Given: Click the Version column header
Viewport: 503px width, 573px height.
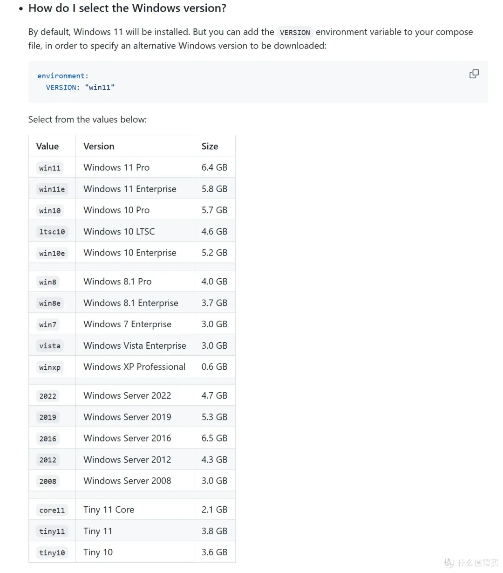Looking at the screenshot, I should [x=135, y=146].
